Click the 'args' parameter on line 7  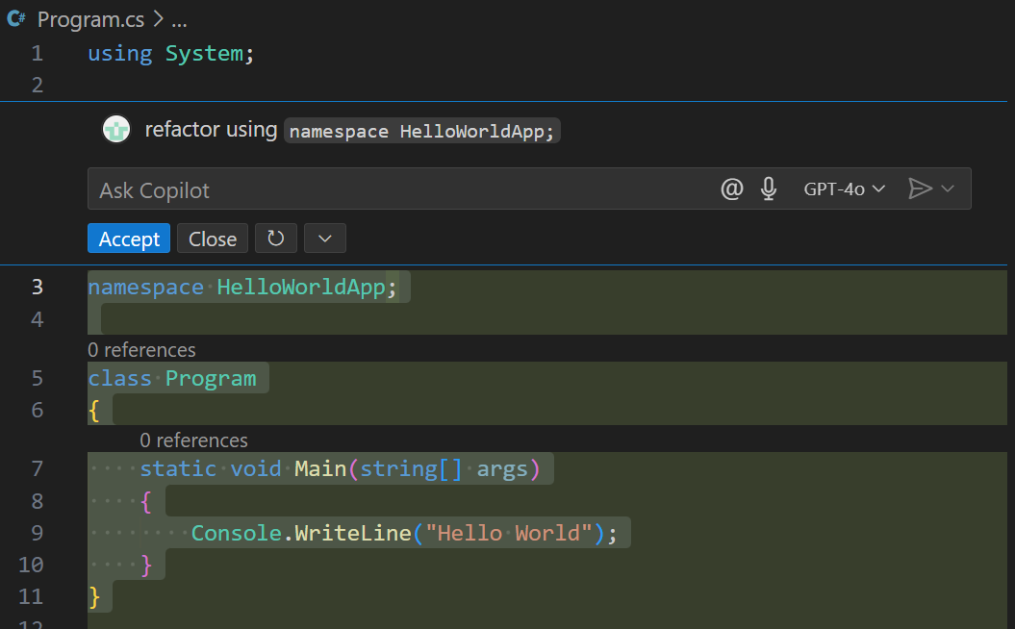click(x=502, y=469)
